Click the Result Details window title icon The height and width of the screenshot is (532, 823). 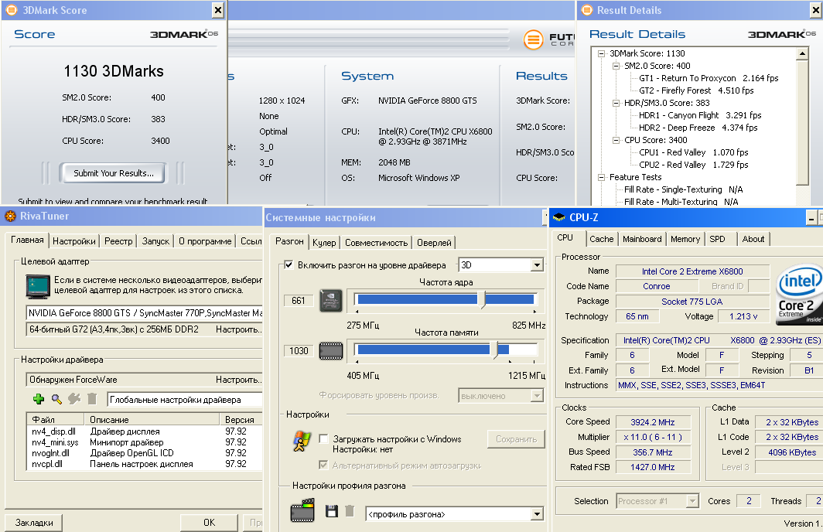[x=587, y=10]
